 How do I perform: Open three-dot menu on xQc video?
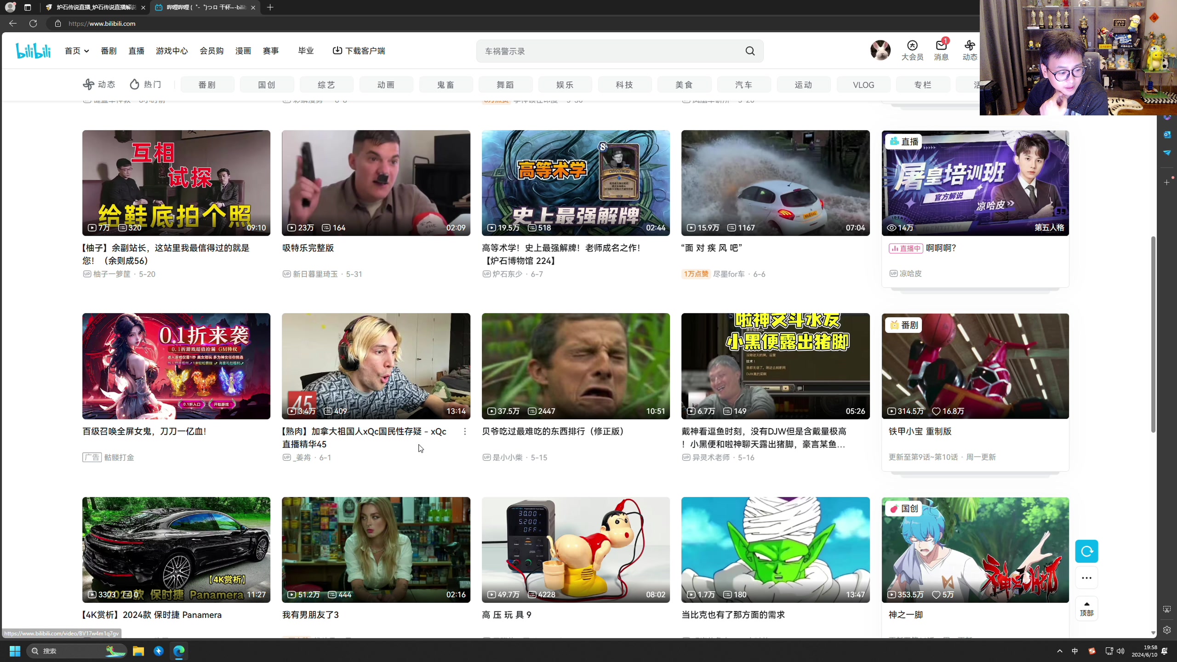click(465, 431)
